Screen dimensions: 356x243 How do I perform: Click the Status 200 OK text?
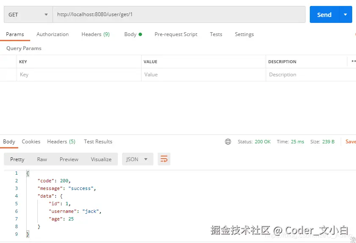[x=254, y=142]
